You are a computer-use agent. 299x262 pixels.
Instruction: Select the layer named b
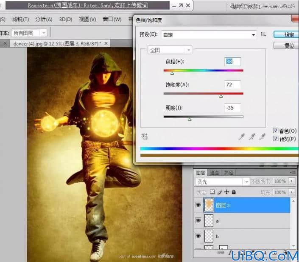click(242, 236)
